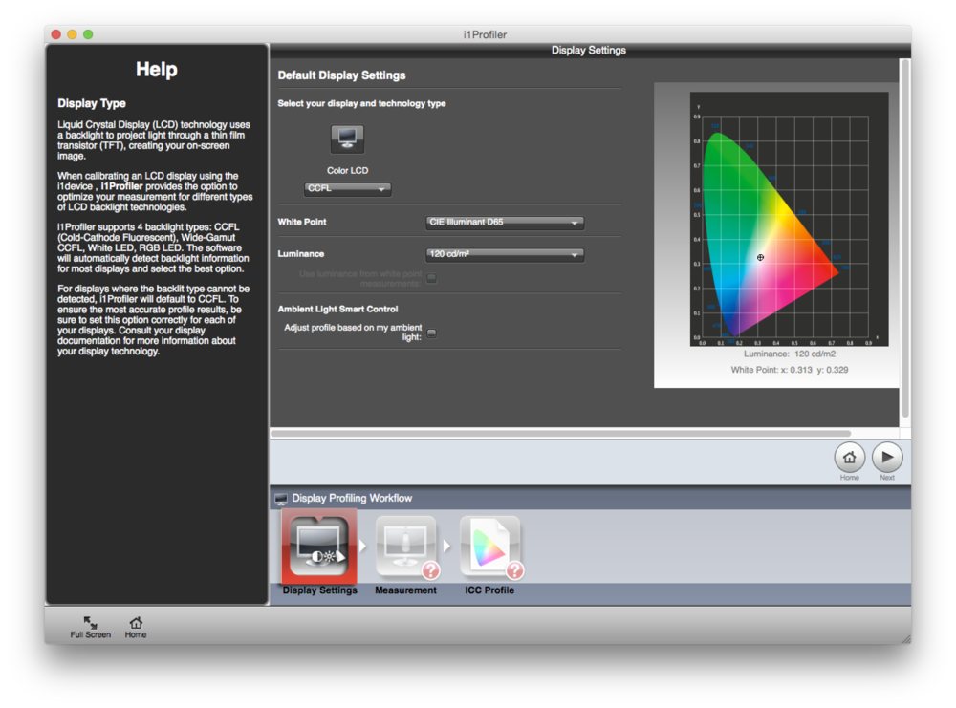
Task: Click the CIE chromaticity gamut diagram
Action: coord(789,220)
